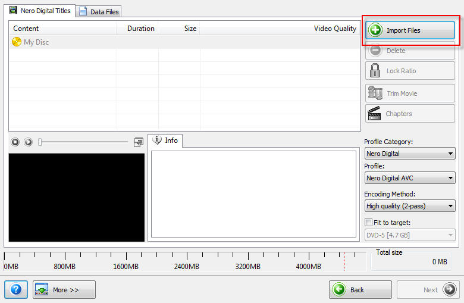Sort by the Size column header
This screenshot has width=464, height=303.
coord(179,29)
